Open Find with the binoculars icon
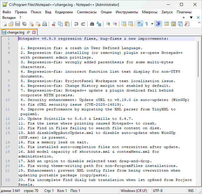Viewport: 202px width, 194px height. click(x=92, y=24)
